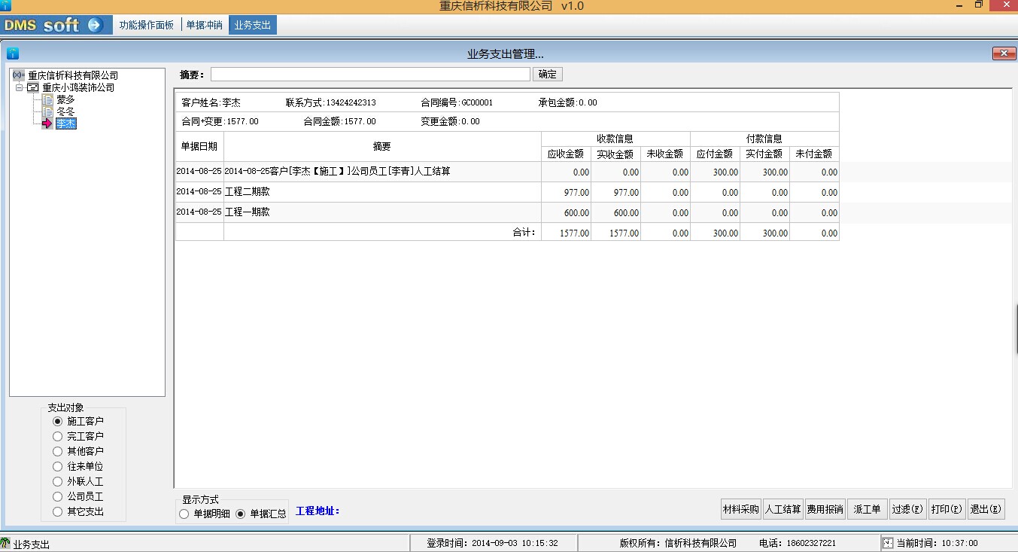Click the palm tree status bar icon
This screenshot has width=1018, height=552.
(6, 543)
